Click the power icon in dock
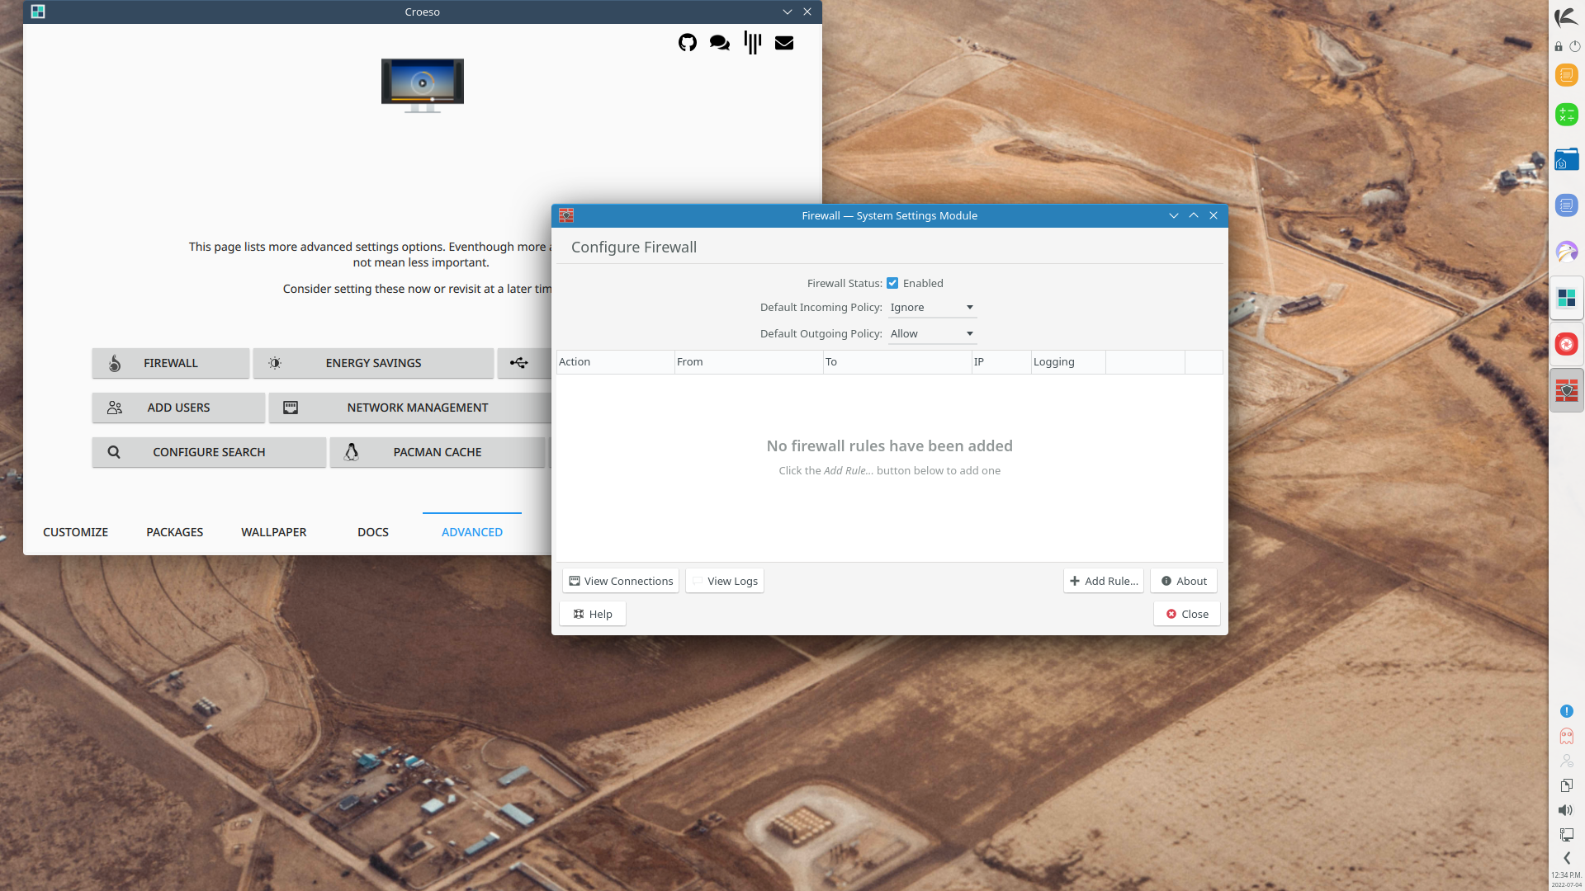The image size is (1585, 891). point(1575,47)
